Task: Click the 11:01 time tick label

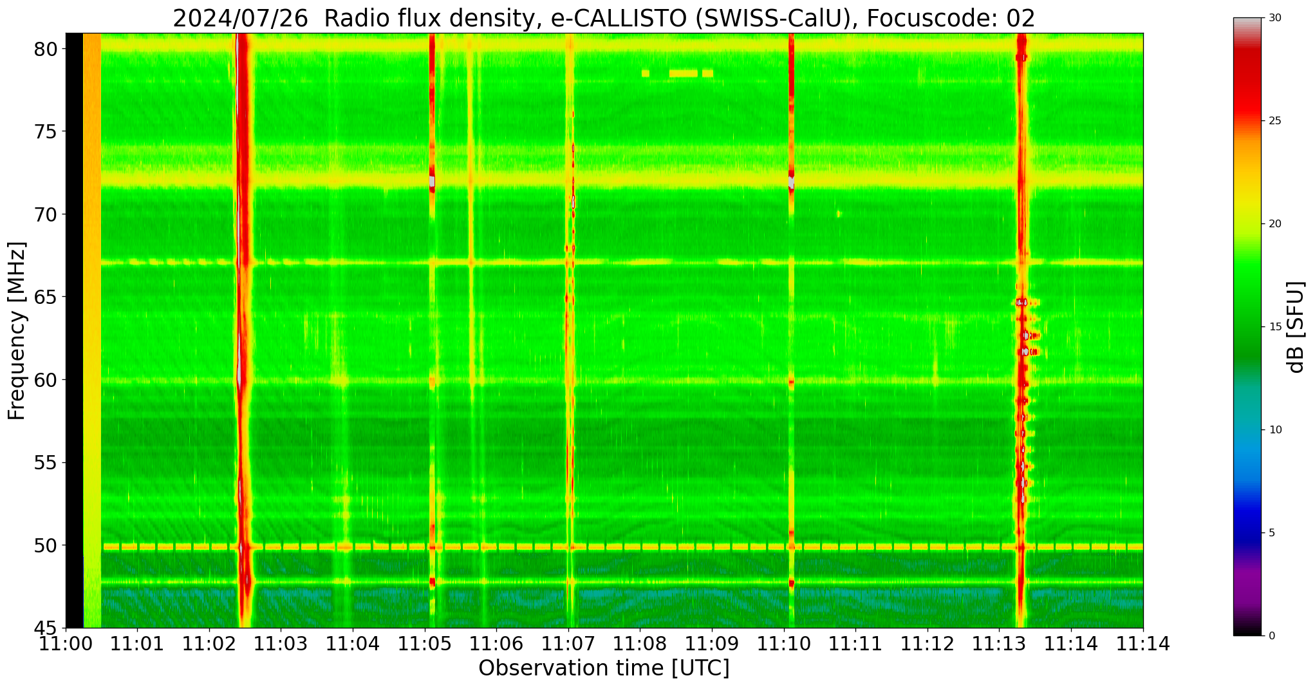Action: coord(137,643)
